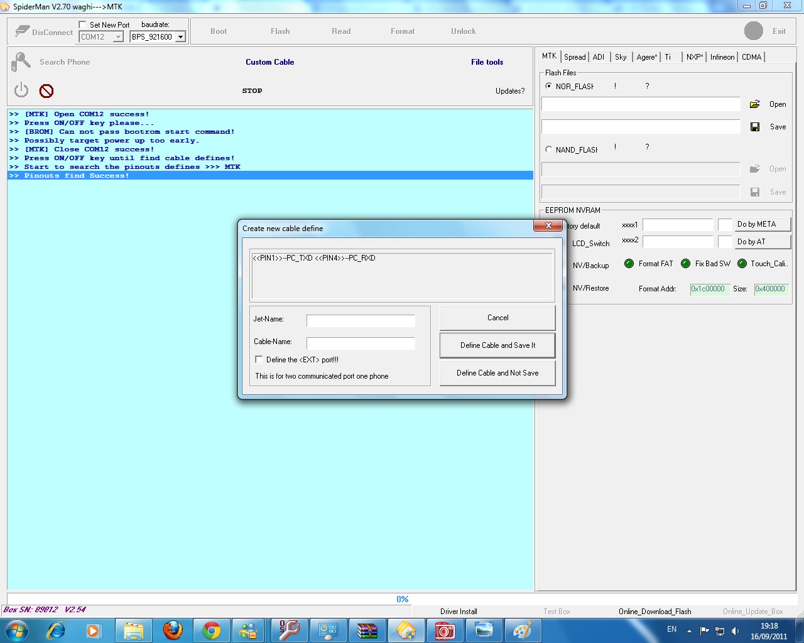Open NOR_FLASH file with folder icon
This screenshot has height=643, width=804.
(x=755, y=104)
